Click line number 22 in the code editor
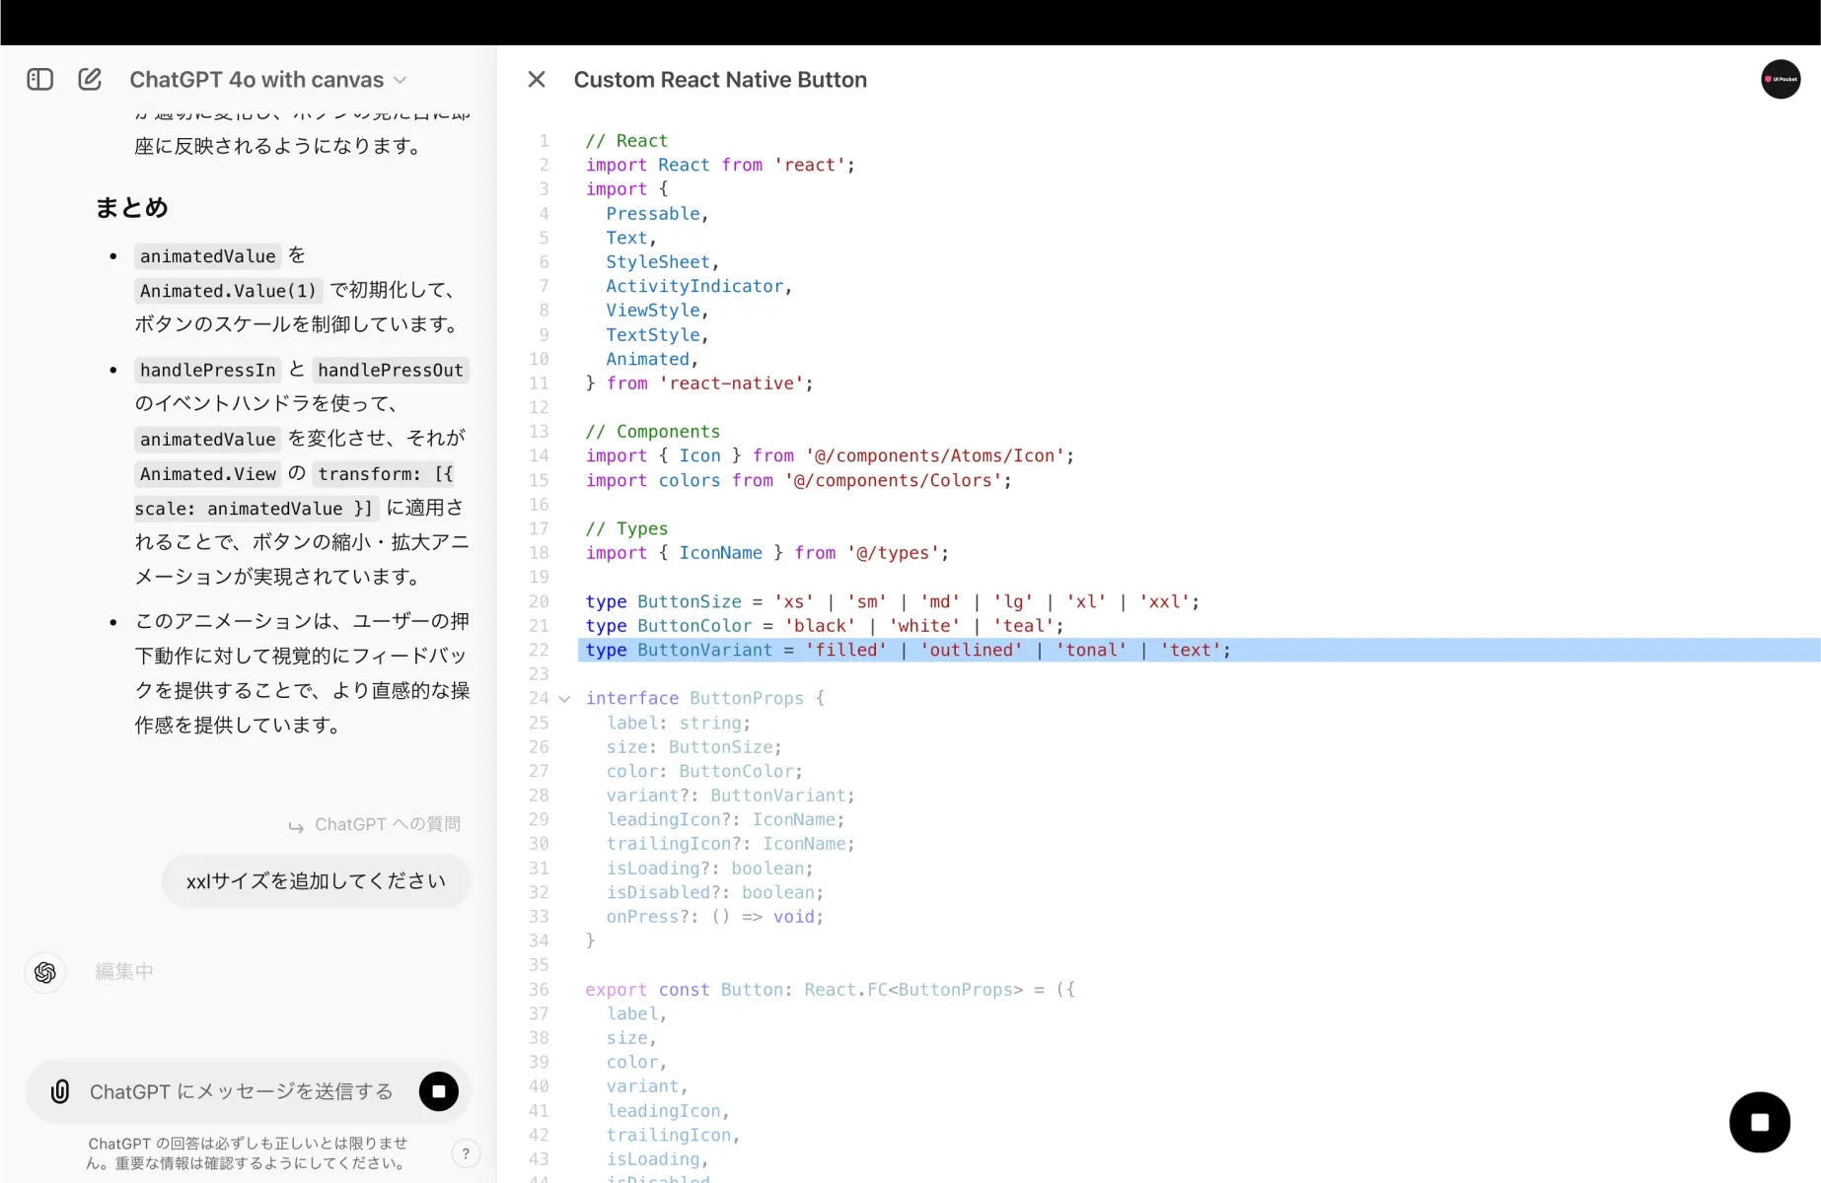The height and width of the screenshot is (1183, 1821). pos(539,650)
